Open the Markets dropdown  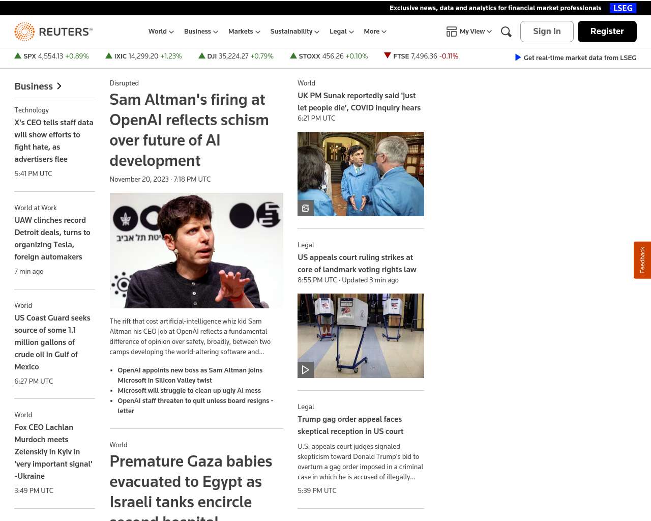tap(244, 32)
